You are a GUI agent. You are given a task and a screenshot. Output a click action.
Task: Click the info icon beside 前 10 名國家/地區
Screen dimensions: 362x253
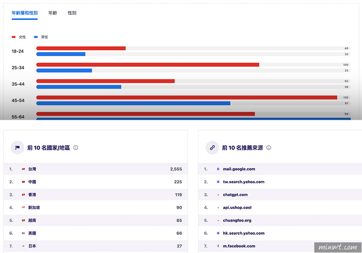75,148
